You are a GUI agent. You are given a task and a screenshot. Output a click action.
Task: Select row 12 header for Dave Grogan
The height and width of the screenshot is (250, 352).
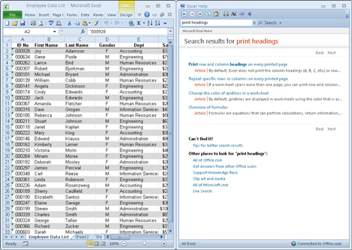[x=7, y=109]
